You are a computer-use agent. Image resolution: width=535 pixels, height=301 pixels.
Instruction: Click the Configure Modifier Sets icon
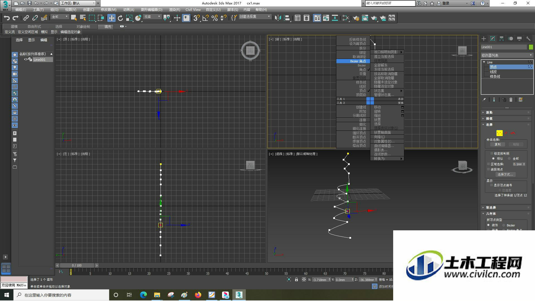pos(521,100)
